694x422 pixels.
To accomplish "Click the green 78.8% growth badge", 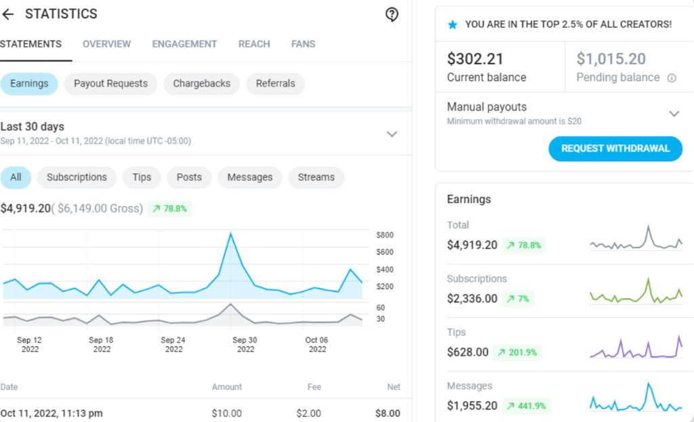I will (x=169, y=209).
